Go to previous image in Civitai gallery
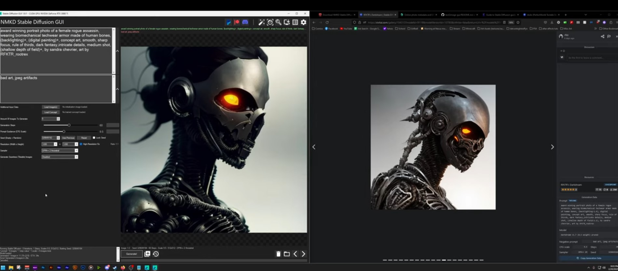This screenshot has width=618, height=271. tap(314, 147)
